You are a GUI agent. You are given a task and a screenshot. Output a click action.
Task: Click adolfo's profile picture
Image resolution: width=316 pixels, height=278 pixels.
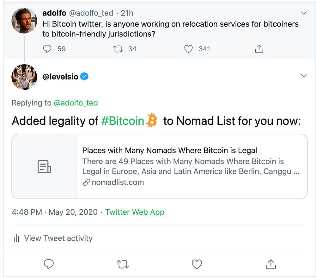click(24, 20)
